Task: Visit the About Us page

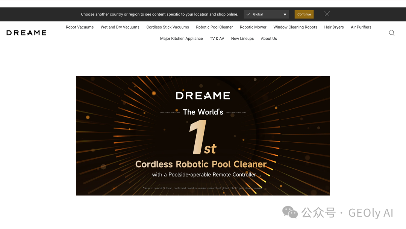Action: click(x=269, y=39)
